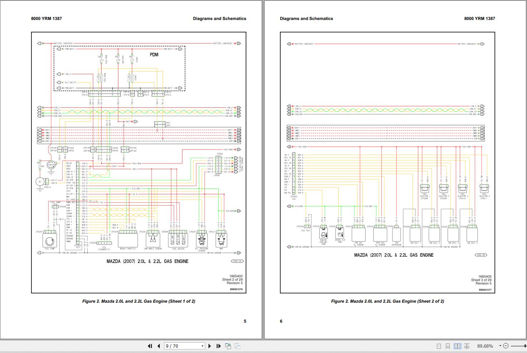Click the Sheet 1 of 2 figure caption
The width and height of the screenshot is (527, 353).
click(x=139, y=301)
